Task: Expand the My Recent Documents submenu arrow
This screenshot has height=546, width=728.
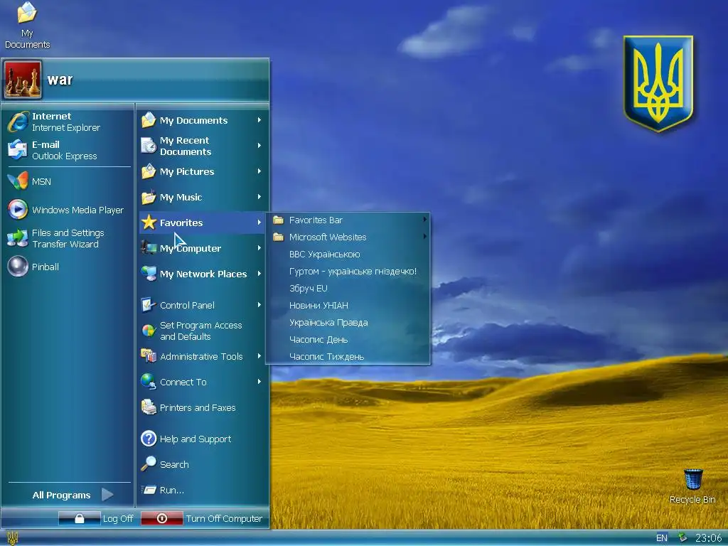Action: pyautogui.click(x=259, y=145)
